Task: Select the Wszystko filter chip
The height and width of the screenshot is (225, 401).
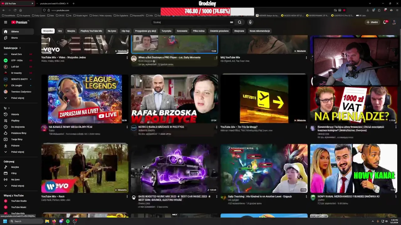Action: click(x=48, y=31)
